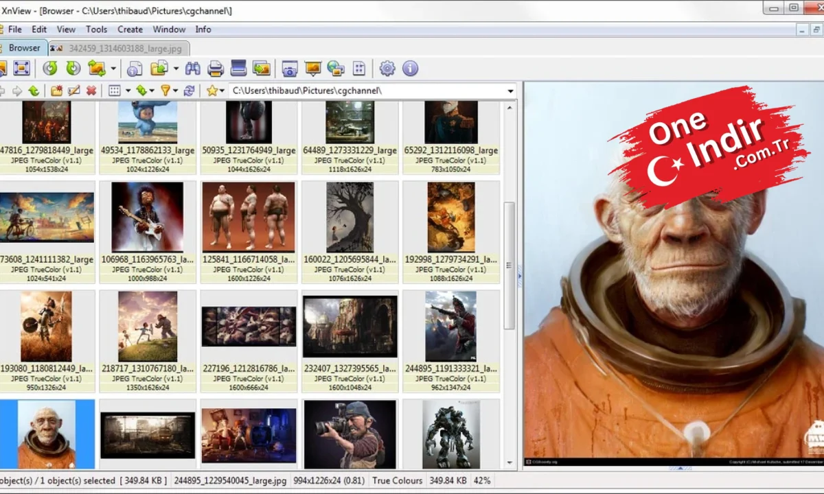Screen dimensions: 824x494
Task: Expand the JPEG transform dropdown arrow
Action: pyautogui.click(x=113, y=69)
